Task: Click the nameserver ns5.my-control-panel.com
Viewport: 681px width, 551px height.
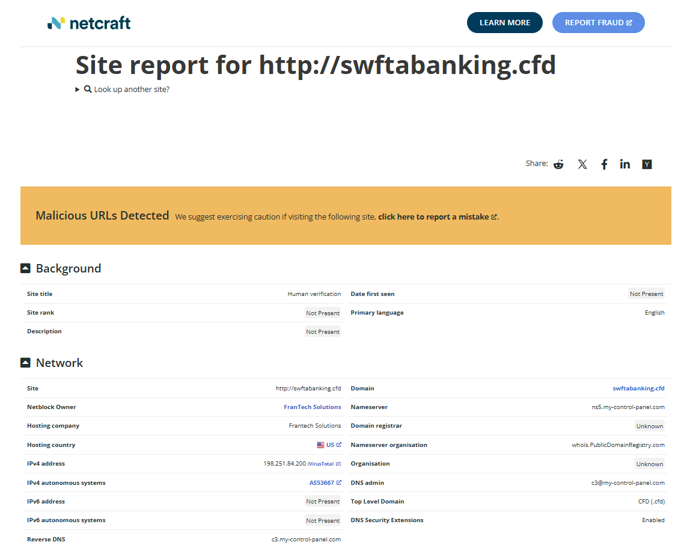Action: point(628,407)
